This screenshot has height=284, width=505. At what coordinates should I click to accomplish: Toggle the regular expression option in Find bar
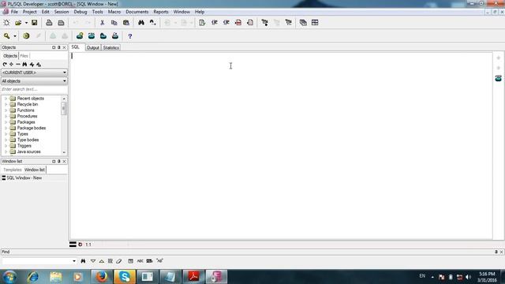click(159, 261)
